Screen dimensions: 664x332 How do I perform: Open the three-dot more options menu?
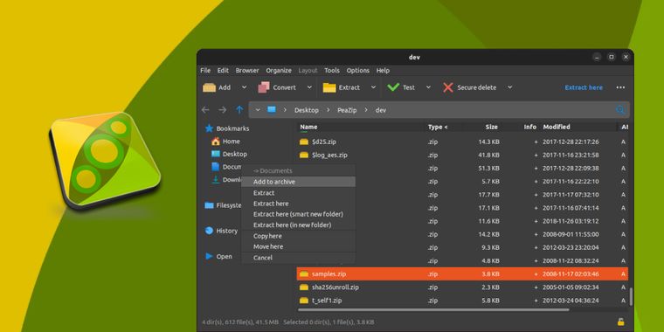[x=620, y=87]
